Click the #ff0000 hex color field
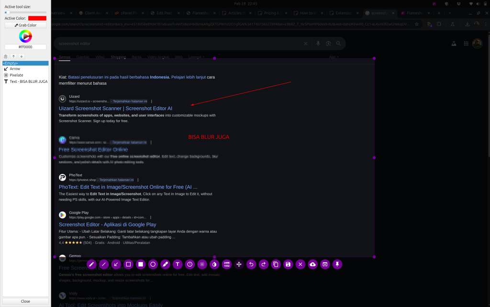 [25, 47]
